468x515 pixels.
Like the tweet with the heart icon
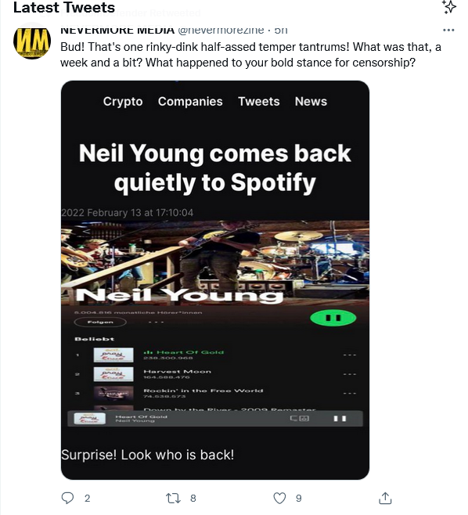(279, 498)
